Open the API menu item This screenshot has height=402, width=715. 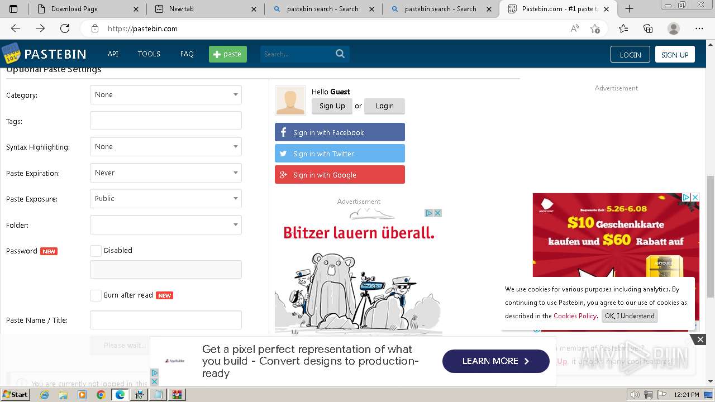coord(113,54)
